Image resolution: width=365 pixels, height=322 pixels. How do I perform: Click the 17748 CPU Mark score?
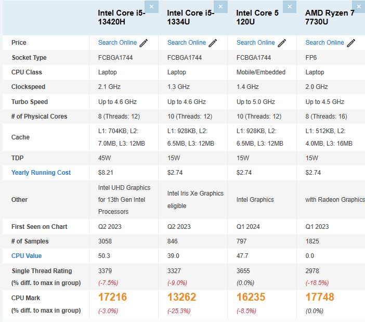[x=320, y=297]
